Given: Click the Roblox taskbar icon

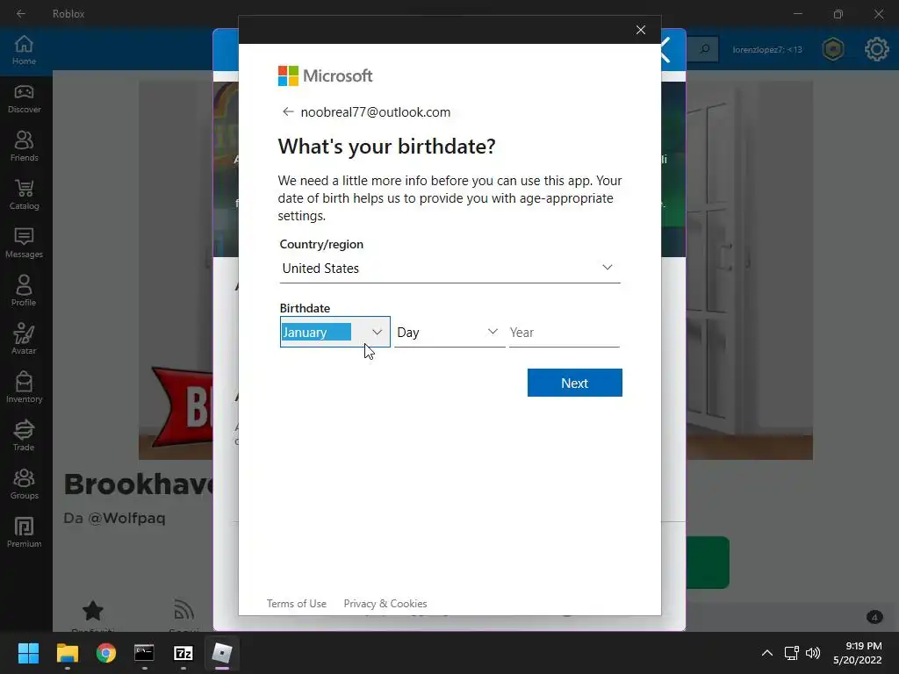Looking at the screenshot, I should tap(222, 653).
